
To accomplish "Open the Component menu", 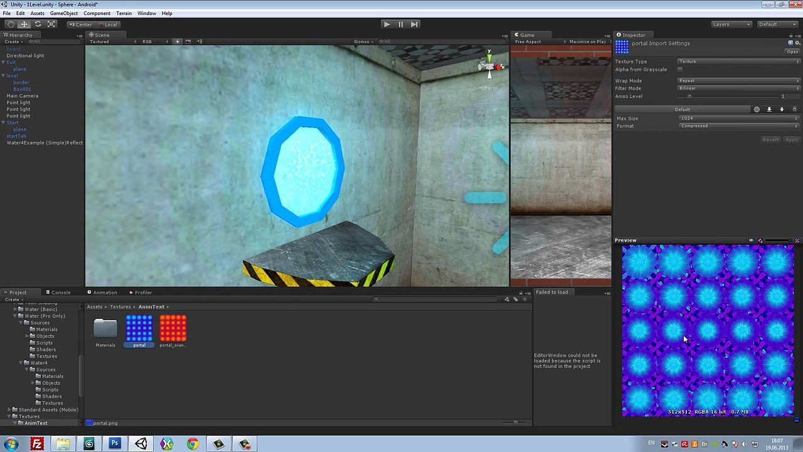I will coord(97,13).
